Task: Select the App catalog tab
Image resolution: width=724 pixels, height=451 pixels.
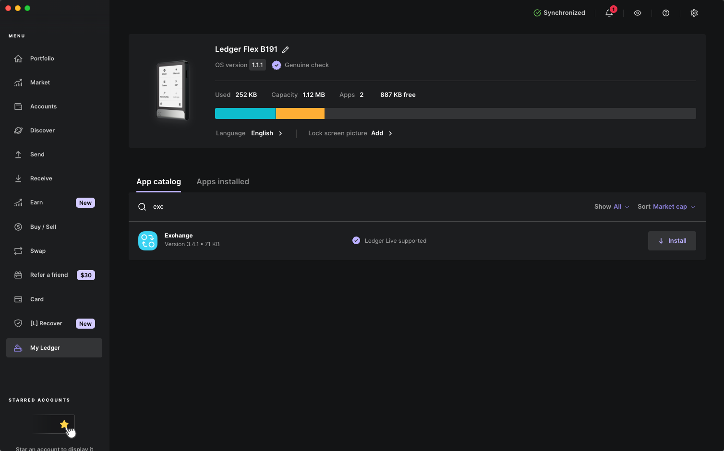Action: pyautogui.click(x=158, y=181)
